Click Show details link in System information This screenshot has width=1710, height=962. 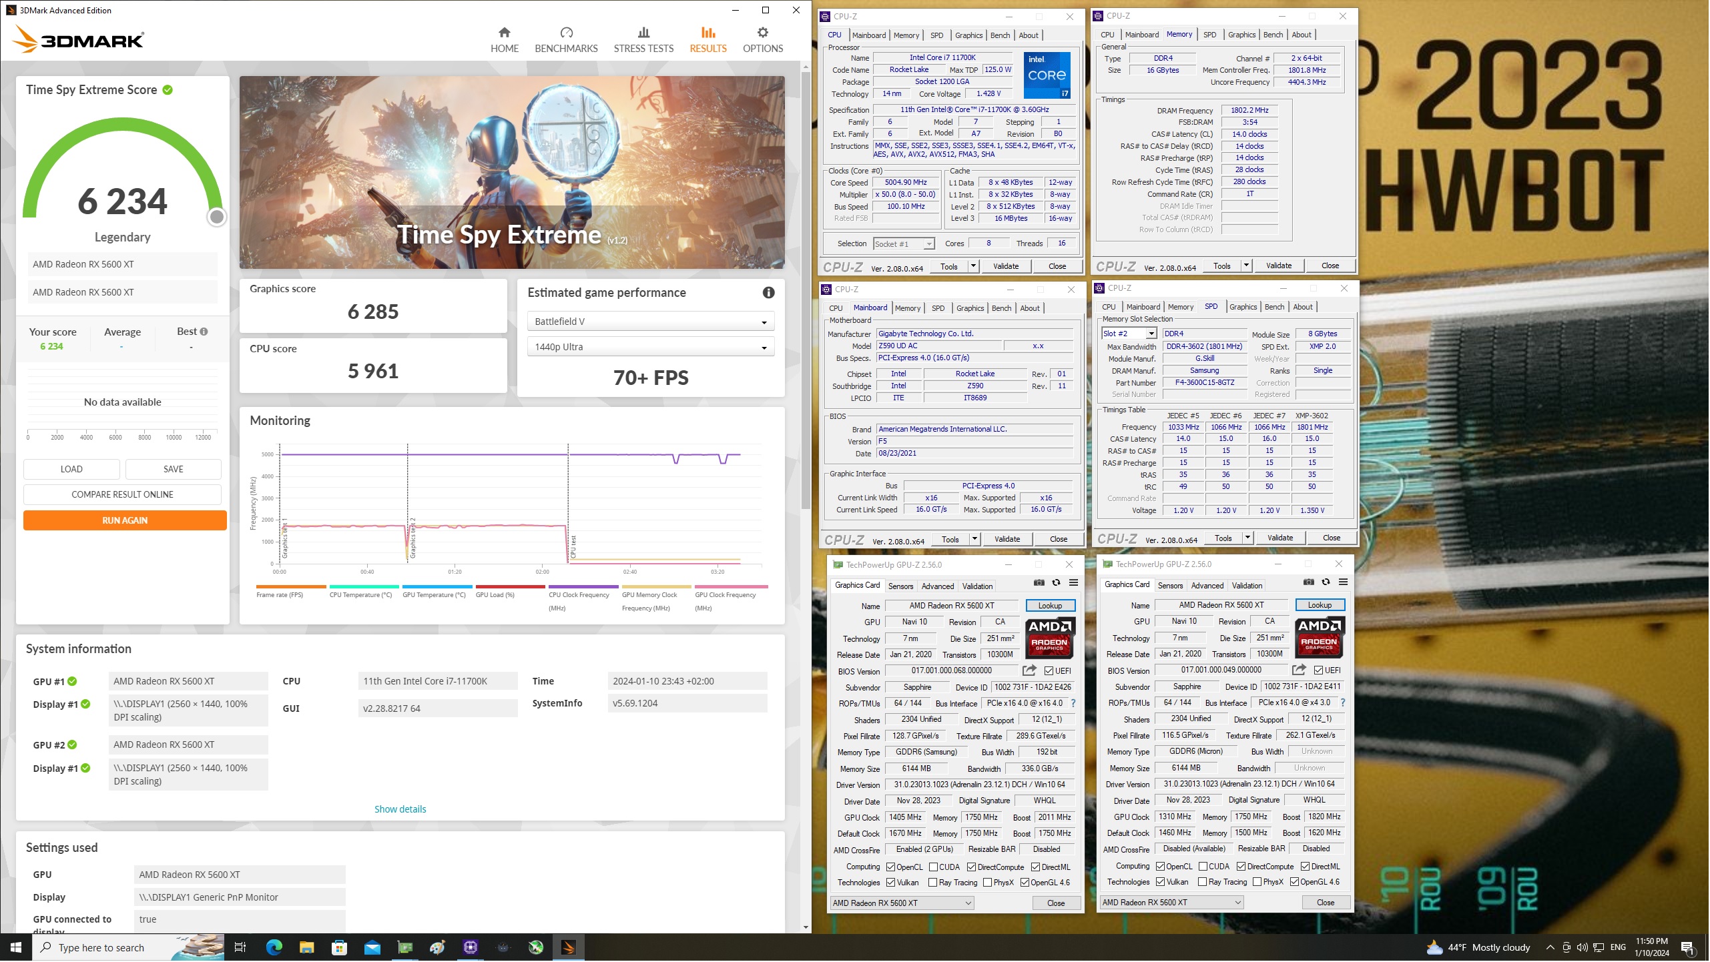click(x=400, y=810)
